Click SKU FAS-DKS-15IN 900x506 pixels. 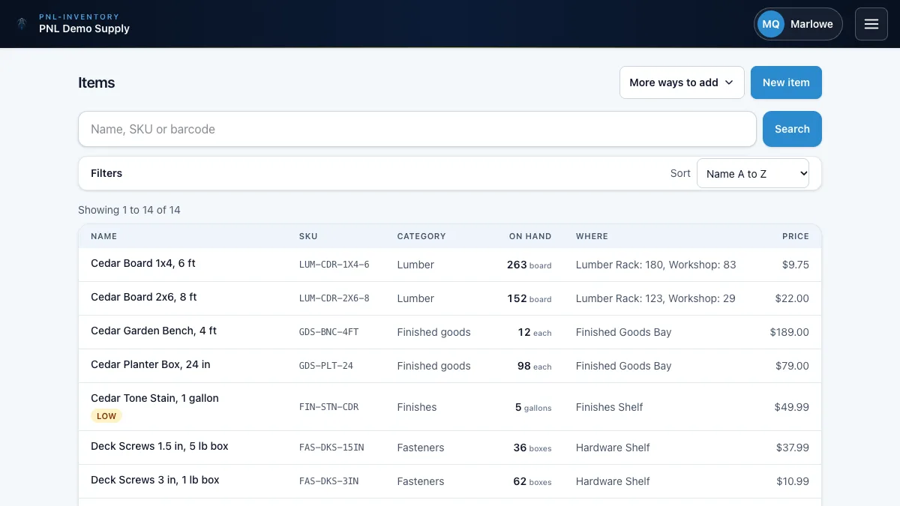point(331,448)
